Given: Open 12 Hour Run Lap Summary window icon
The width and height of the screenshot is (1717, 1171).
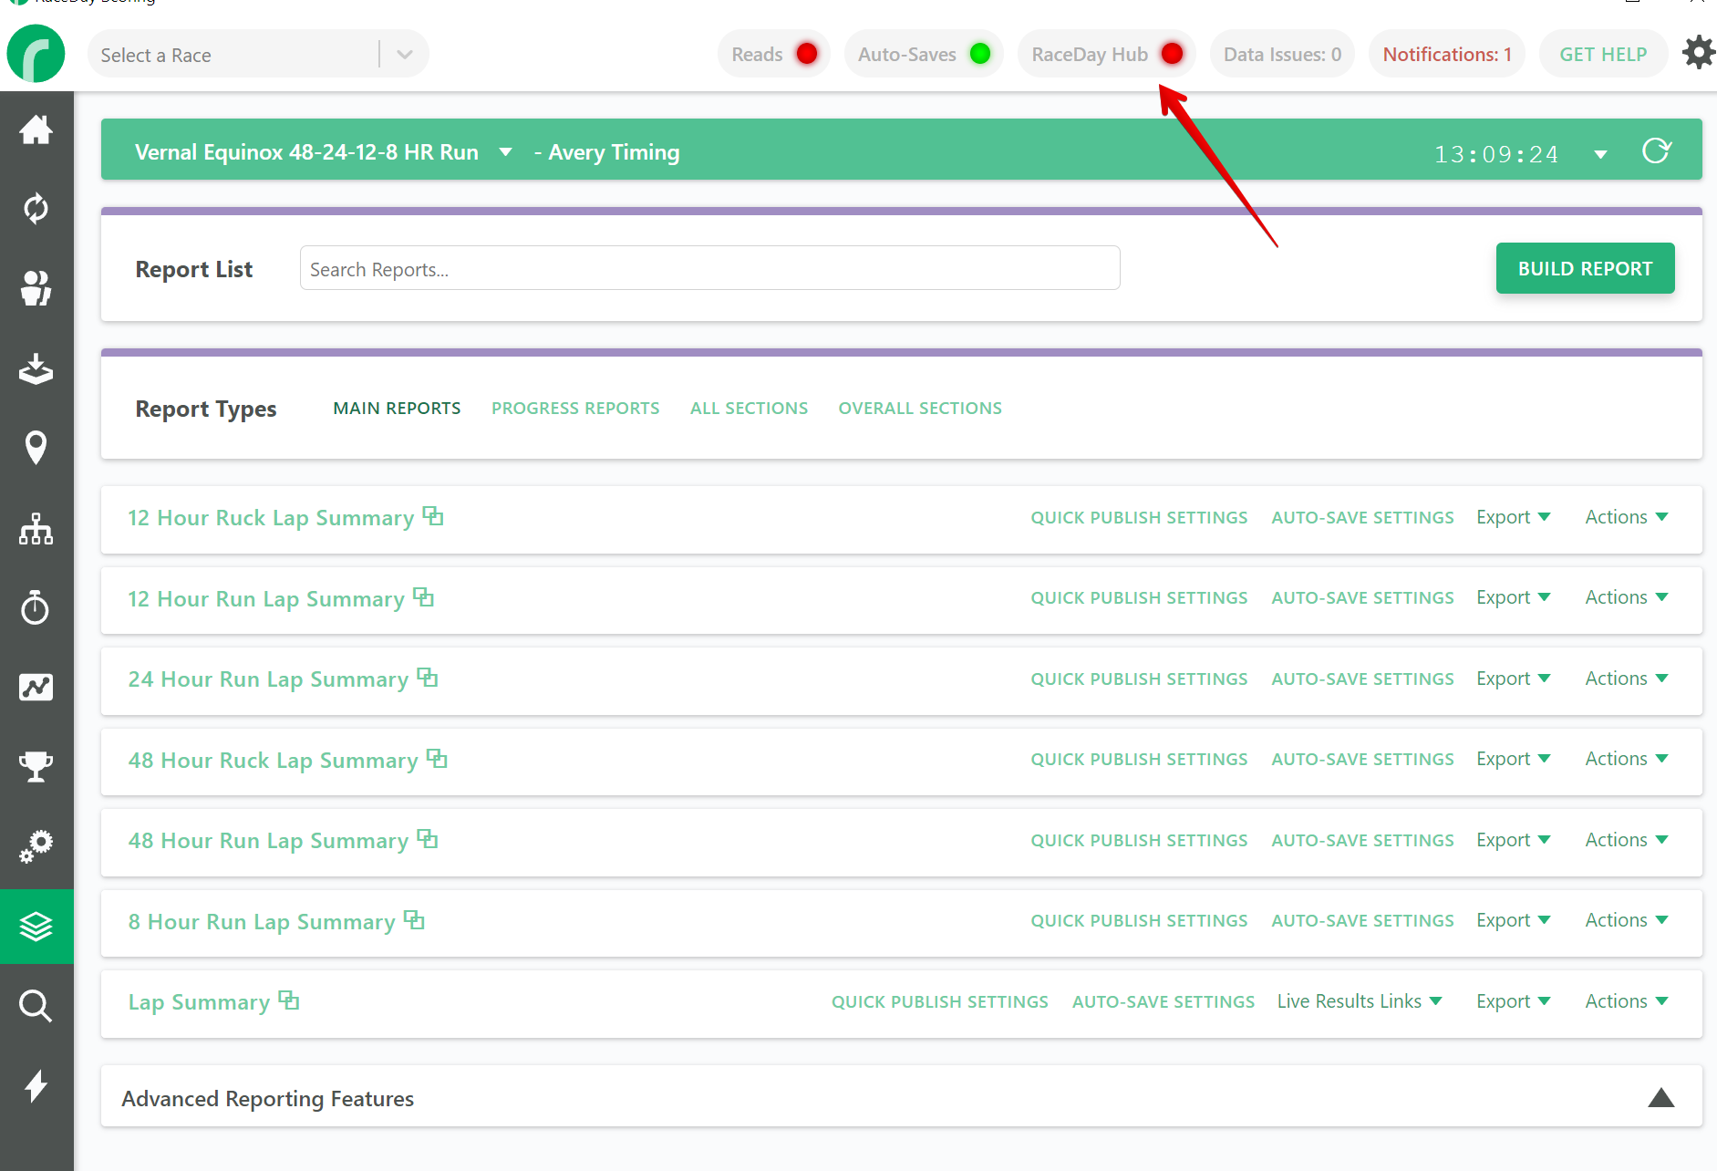Looking at the screenshot, I should click(423, 597).
